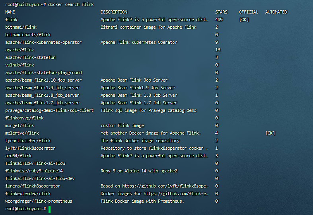Click the OFFICIAL column header
Screen dimensions: 313x215
pos(249,12)
